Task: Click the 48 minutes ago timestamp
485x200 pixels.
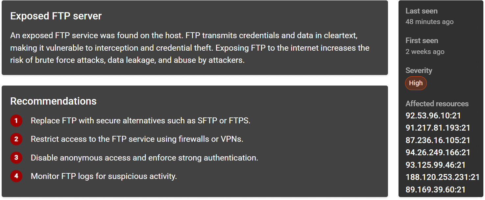Action: click(x=429, y=22)
